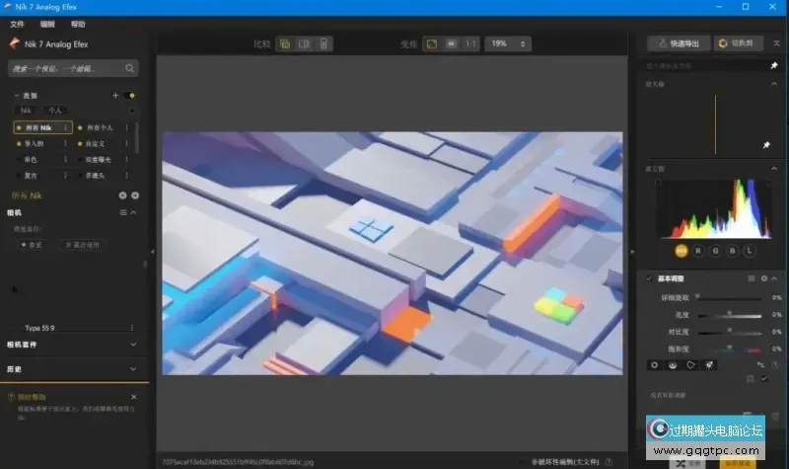The height and width of the screenshot is (469, 789).
Task: Show G histogram channel
Action: [x=716, y=251]
